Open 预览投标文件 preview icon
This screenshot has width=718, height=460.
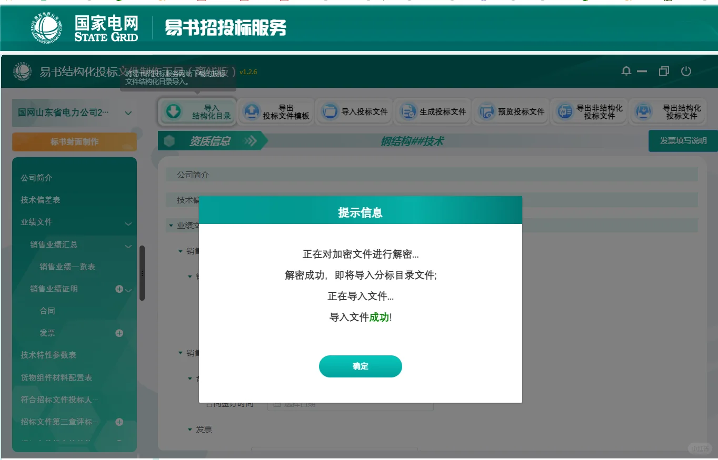coord(486,111)
